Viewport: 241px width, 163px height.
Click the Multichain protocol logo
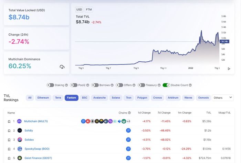tap(19, 121)
